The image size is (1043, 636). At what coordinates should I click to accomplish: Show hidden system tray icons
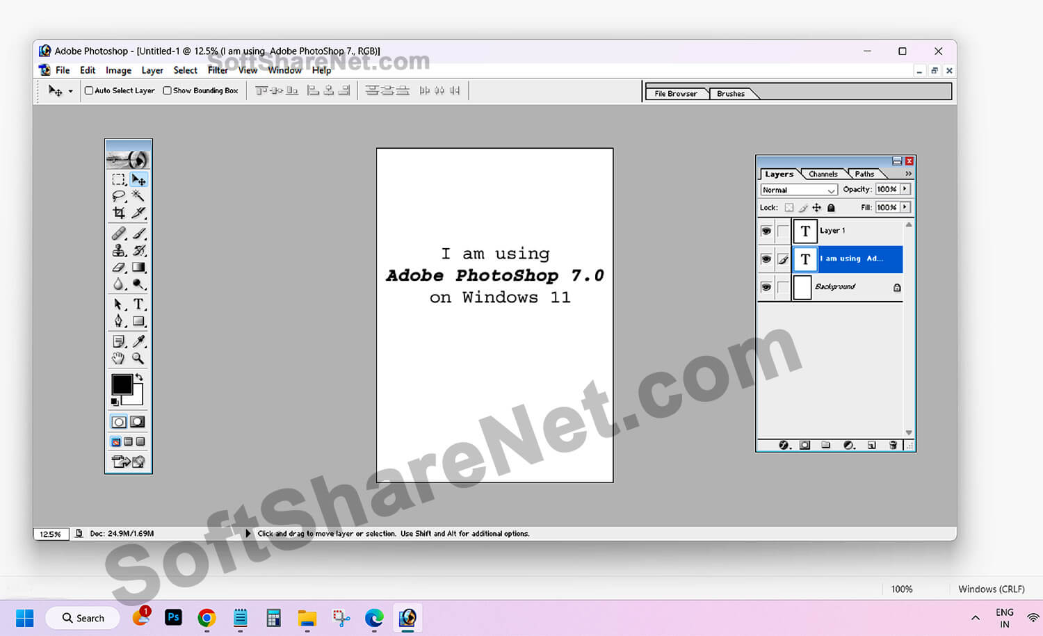pyautogui.click(x=976, y=618)
